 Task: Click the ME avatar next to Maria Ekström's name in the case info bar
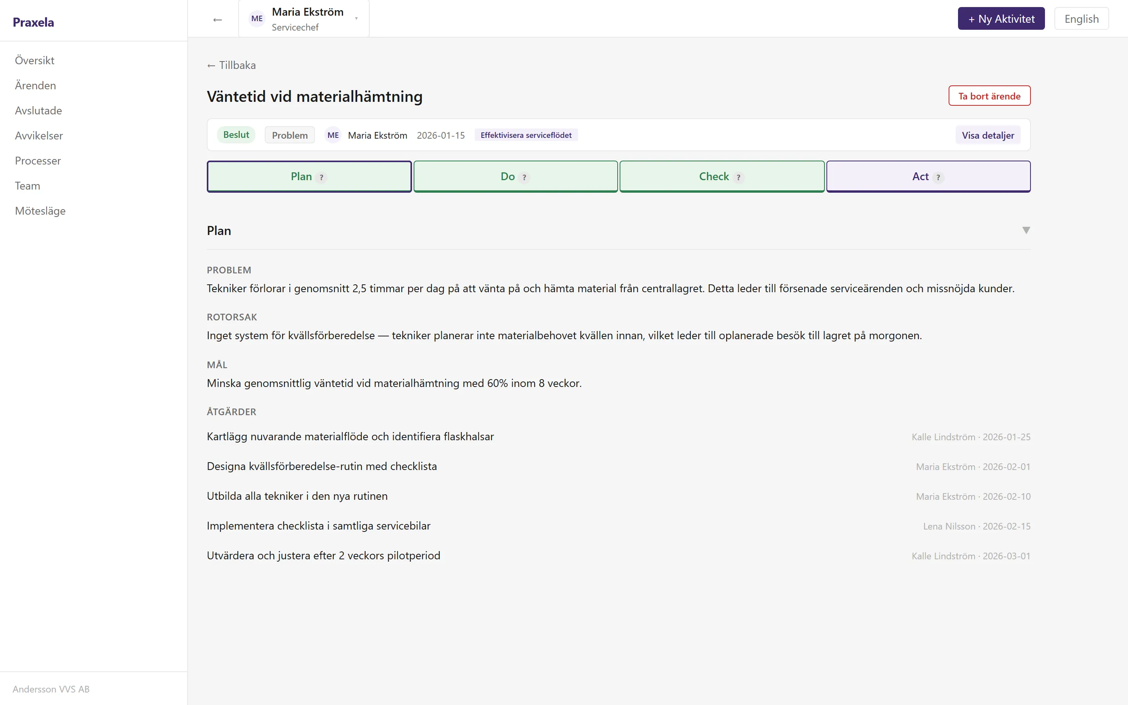tap(333, 135)
